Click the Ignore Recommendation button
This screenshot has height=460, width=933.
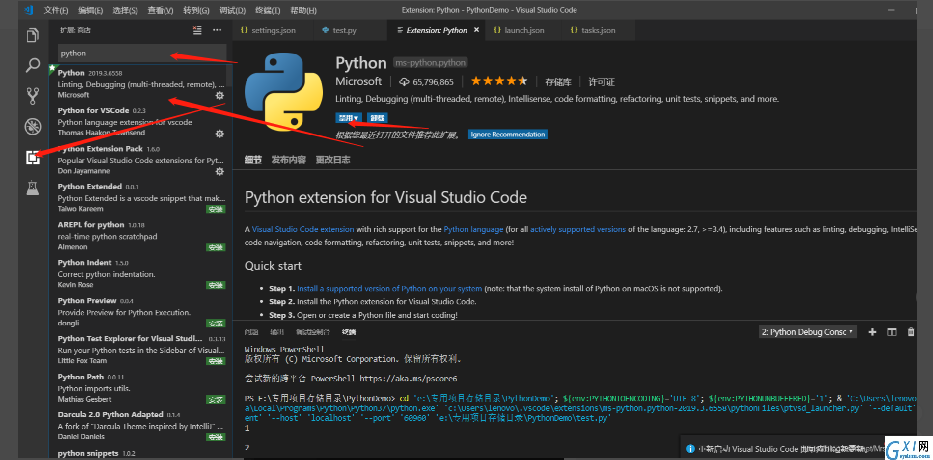click(508, 135)
